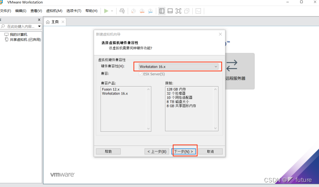Close the 新建虚拟机向导 dialog

coord(220,34)
